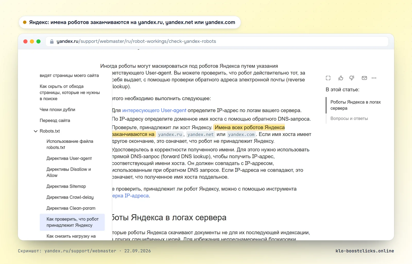Open the three-dots more options menu
412x264 pixels.
(x=374, y=78)
